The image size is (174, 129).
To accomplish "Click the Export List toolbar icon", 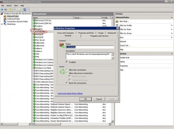I will point(20,10).
